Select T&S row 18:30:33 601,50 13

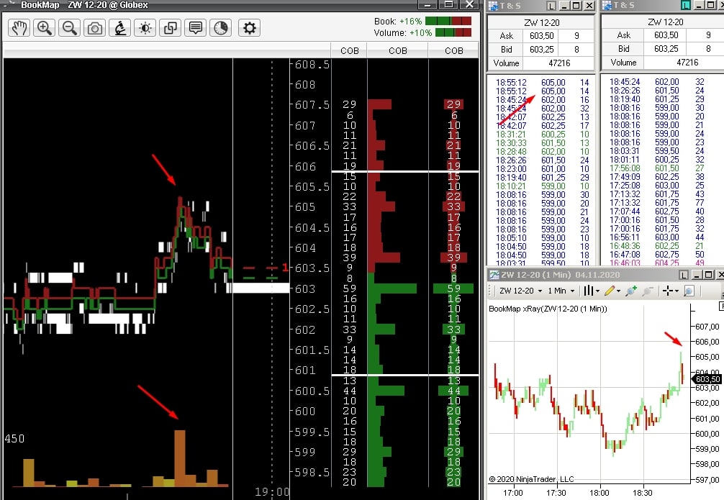(x=543, y=143)
